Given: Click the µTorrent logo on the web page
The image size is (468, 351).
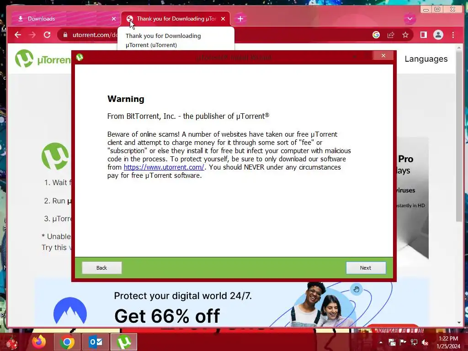Looking at the screenshot, I should 43,59.
